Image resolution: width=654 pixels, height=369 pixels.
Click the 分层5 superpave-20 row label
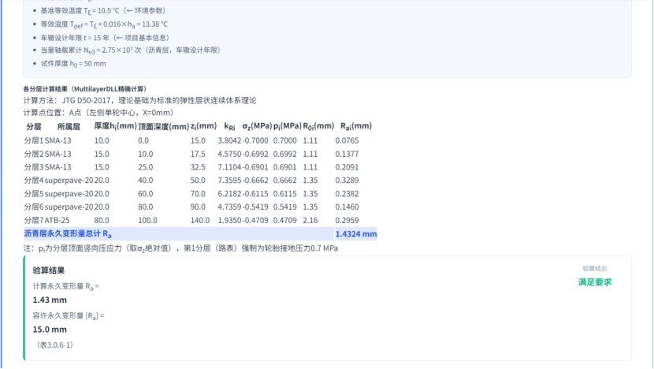58,194
